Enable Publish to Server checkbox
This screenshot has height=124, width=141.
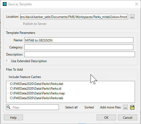pyautogui.click(x=21, y=24)
